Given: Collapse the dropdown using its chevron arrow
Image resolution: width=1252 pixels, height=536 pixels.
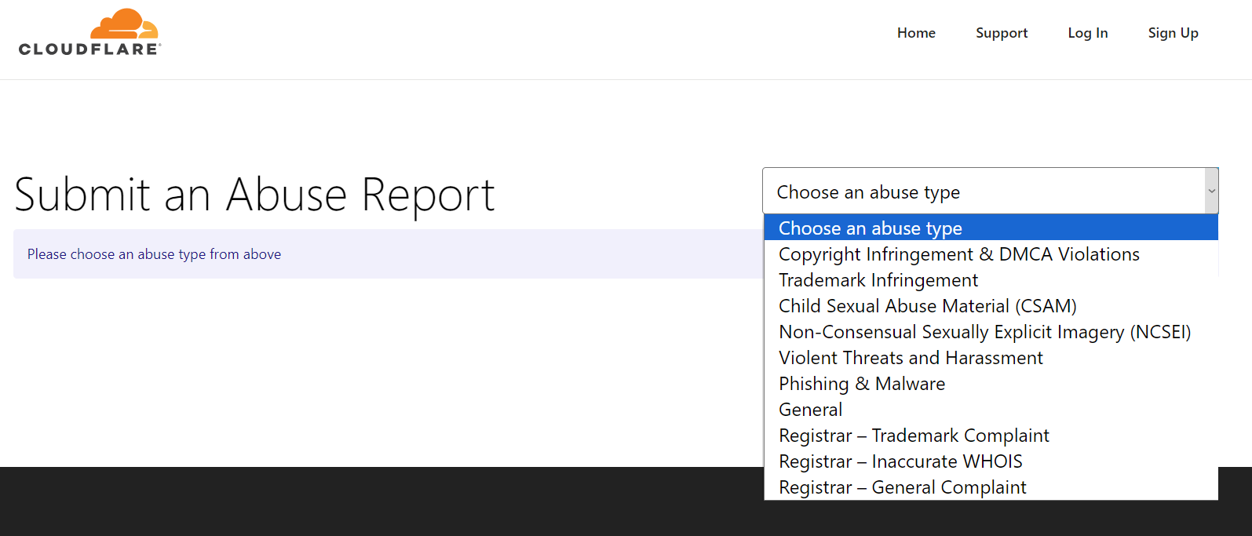Looking at the screenshot, I should pos(1211,191).
